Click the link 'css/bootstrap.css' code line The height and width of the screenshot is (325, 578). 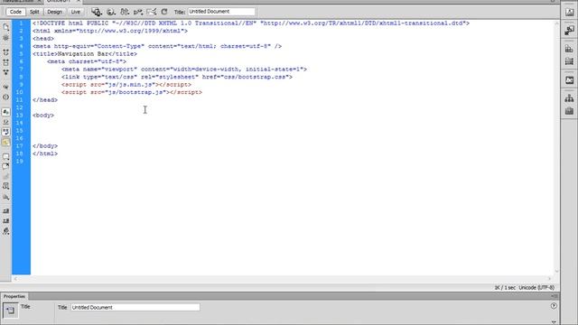[x=177, y=77]
